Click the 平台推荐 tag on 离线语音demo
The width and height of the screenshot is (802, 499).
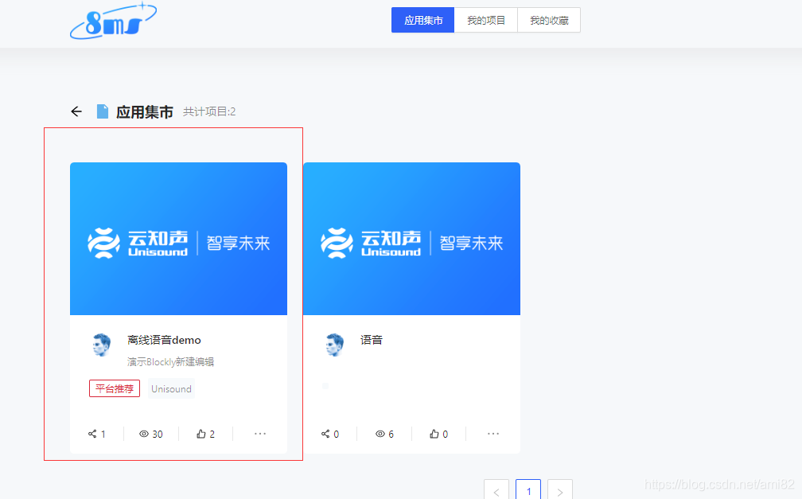[x=114, y=388]
